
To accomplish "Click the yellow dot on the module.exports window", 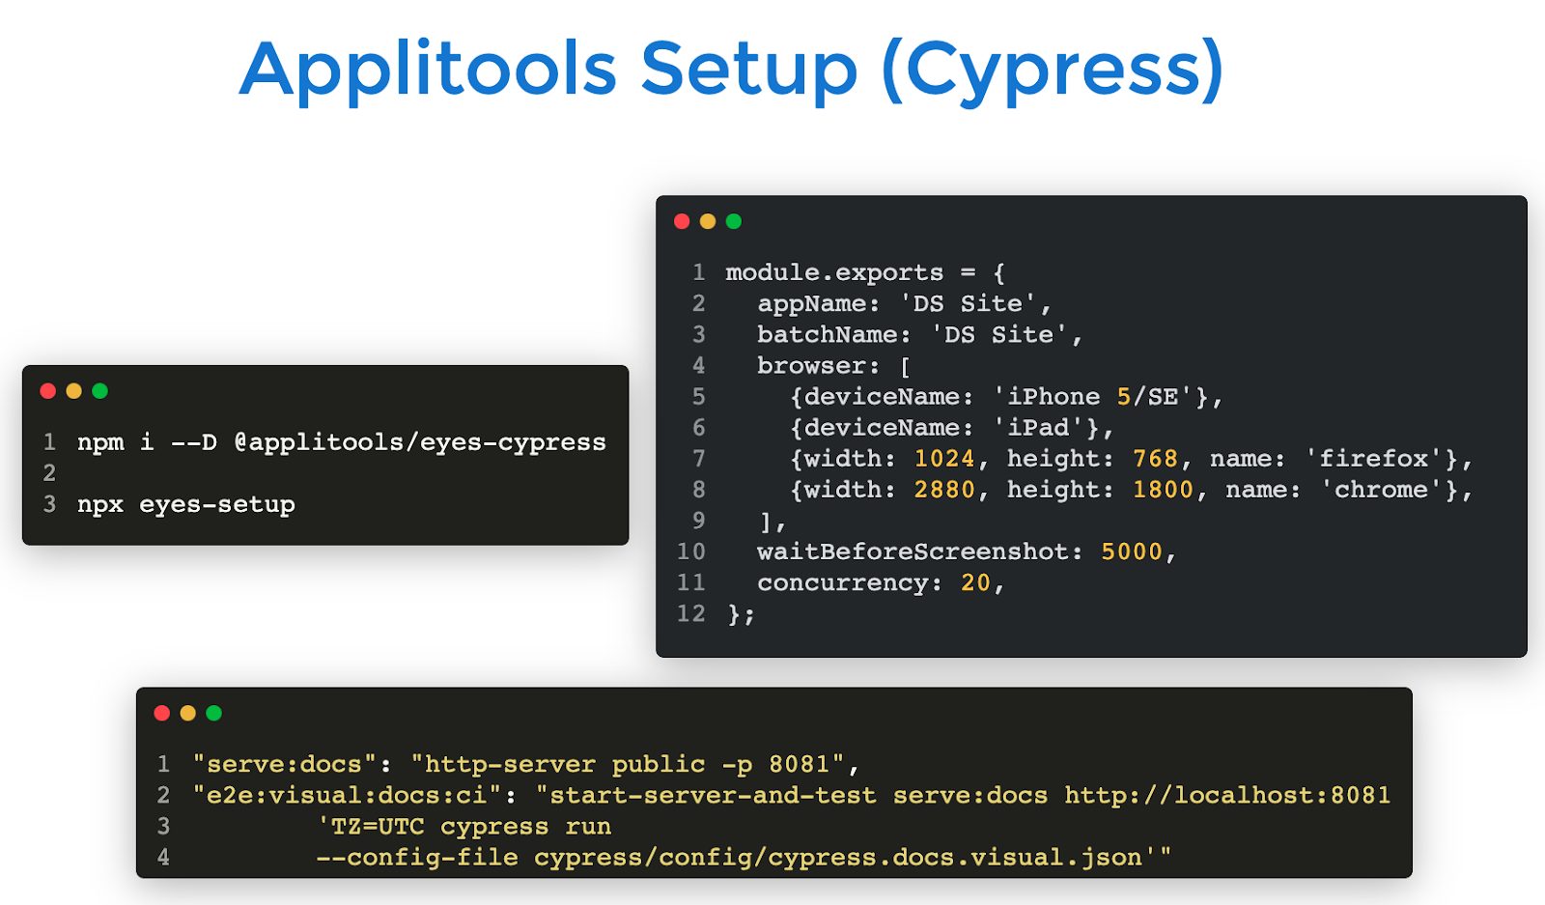I will [708, 221].
